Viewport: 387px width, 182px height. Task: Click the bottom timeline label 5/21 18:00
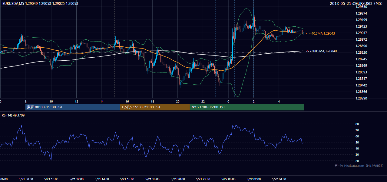[153, 179]
